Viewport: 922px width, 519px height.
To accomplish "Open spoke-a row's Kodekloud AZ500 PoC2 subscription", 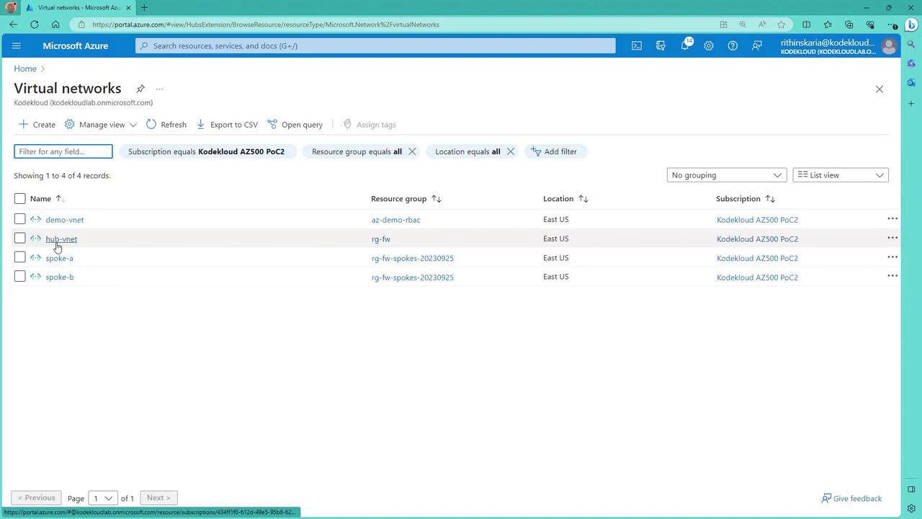I will 757,258.
